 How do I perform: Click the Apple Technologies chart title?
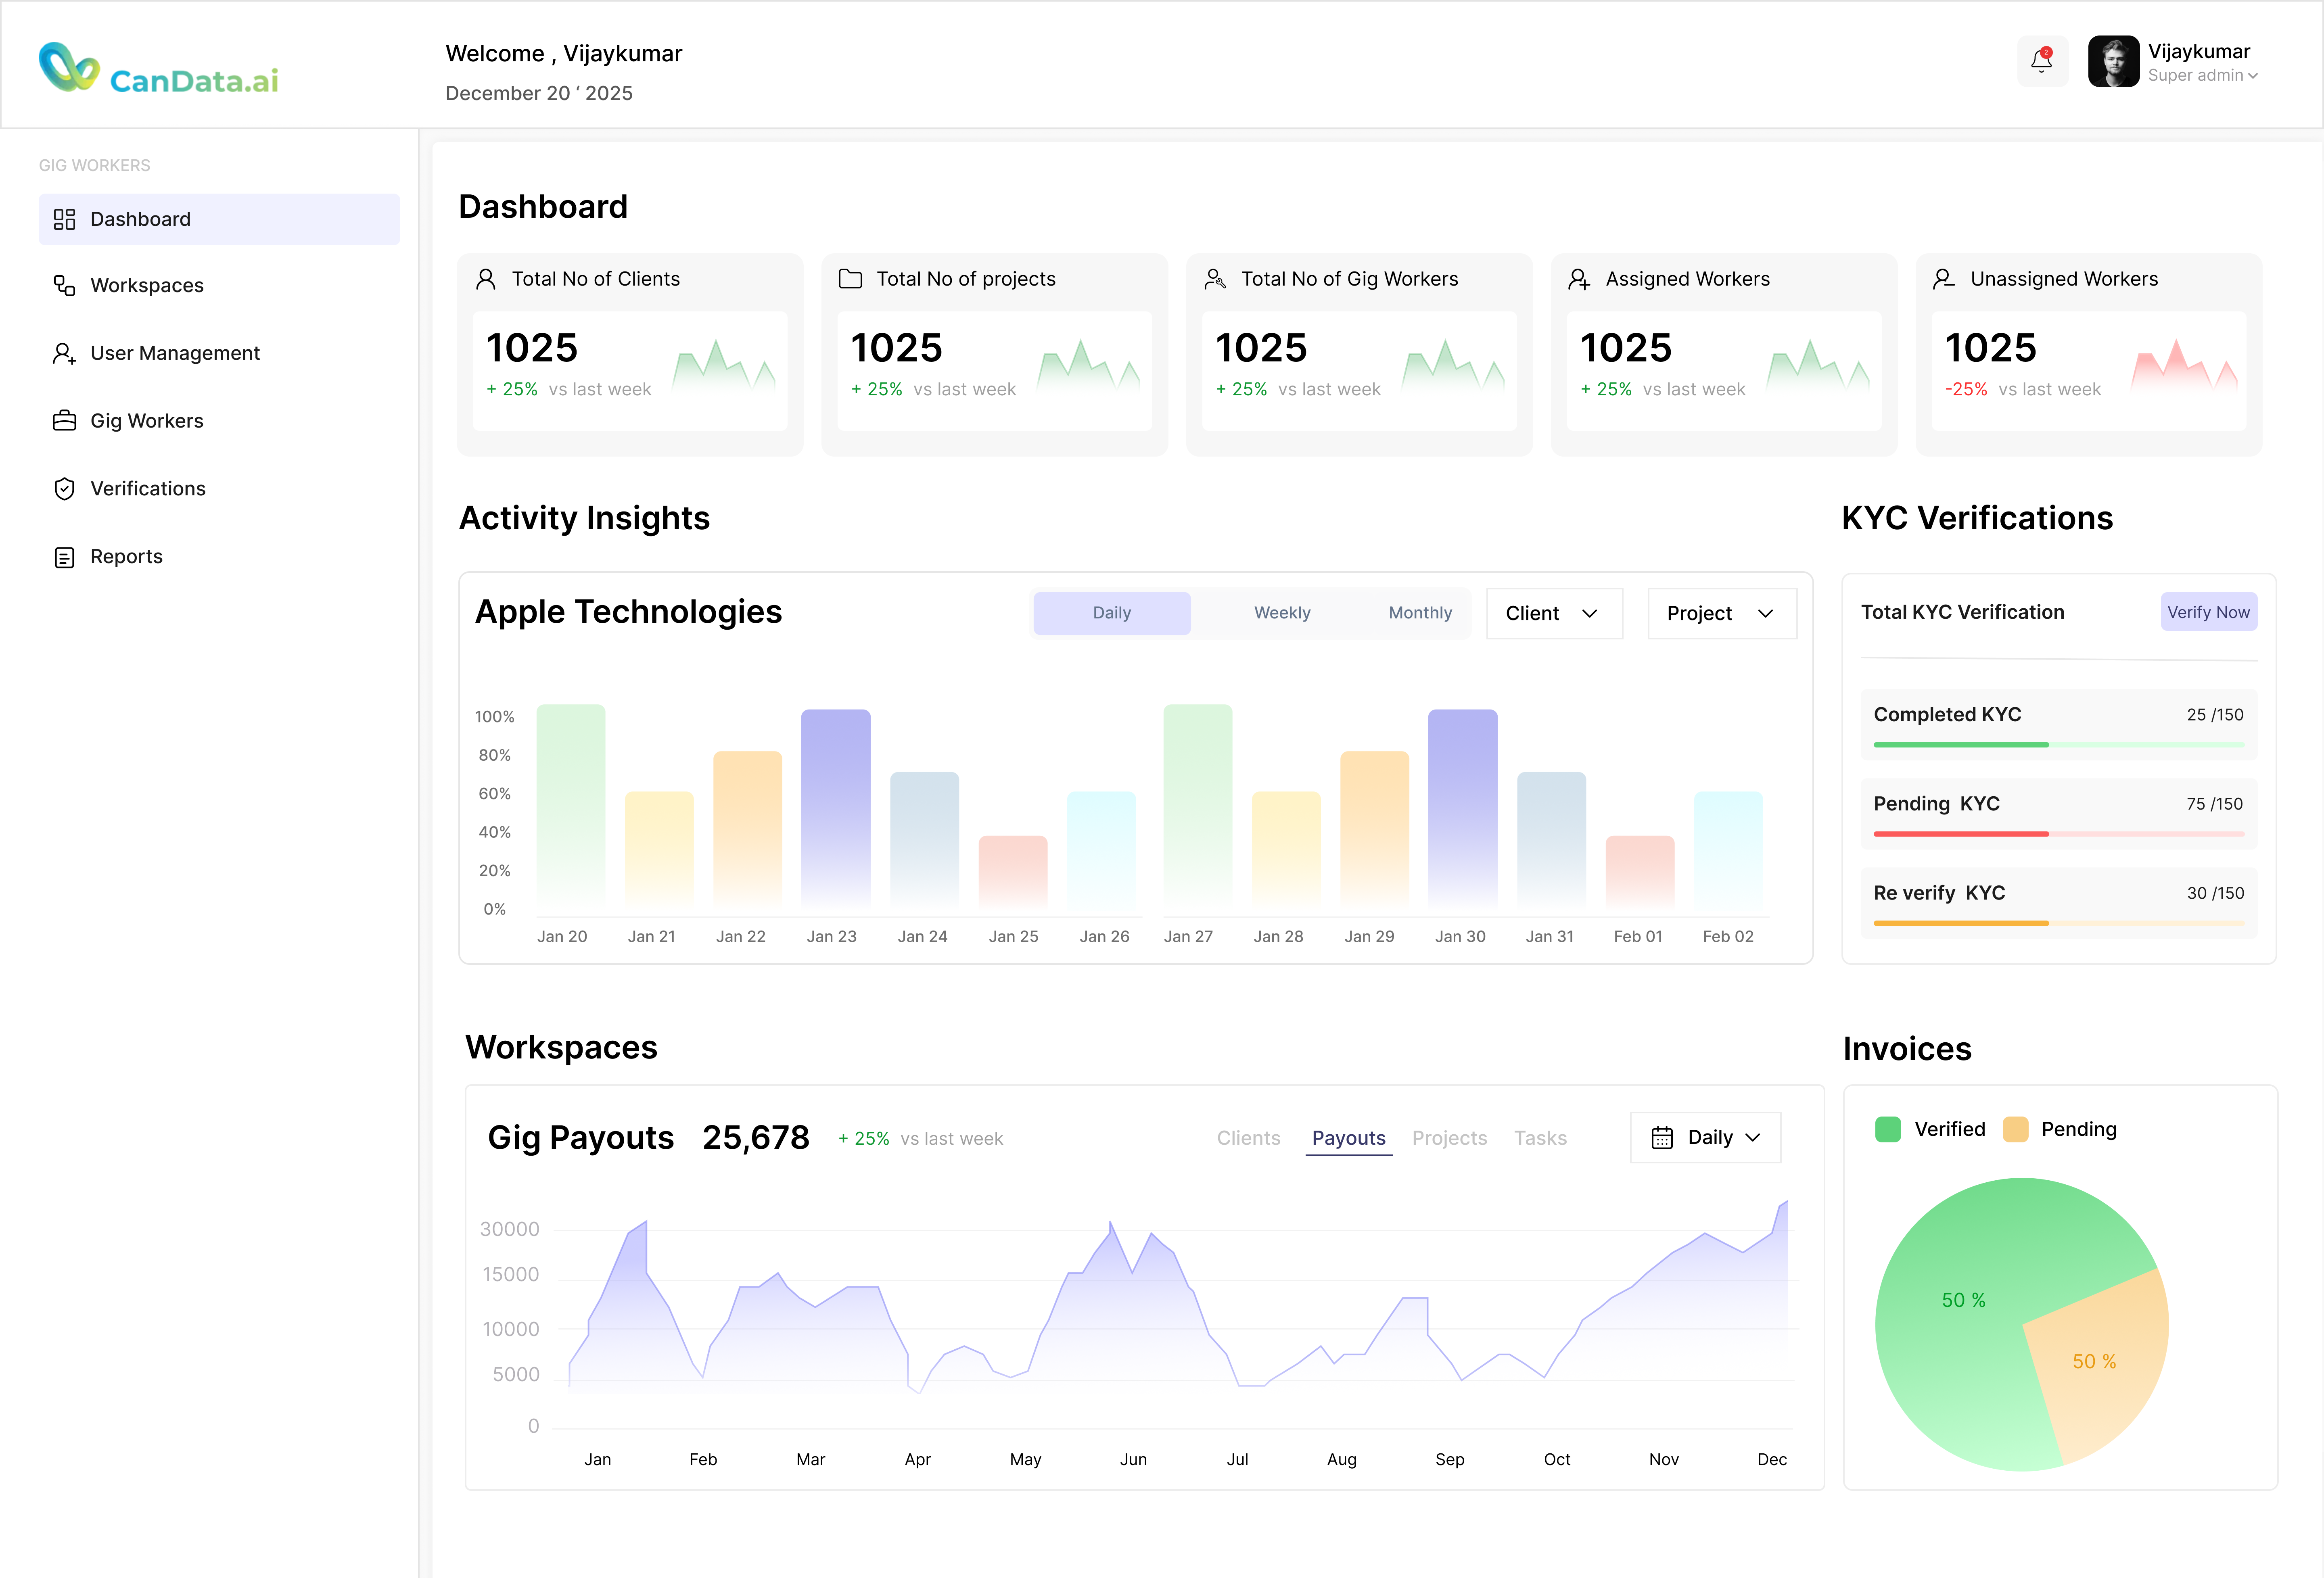click(x=628, y=612)
